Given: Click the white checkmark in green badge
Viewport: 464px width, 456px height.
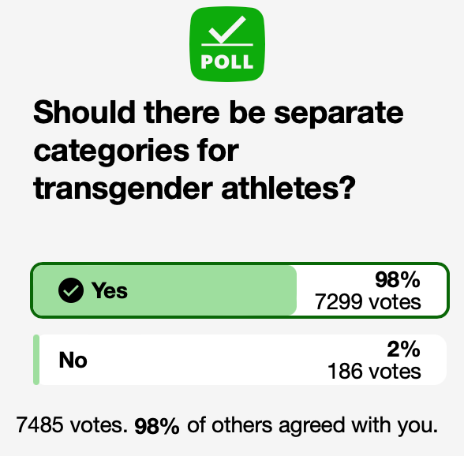Looking at the screenshot, I should [x=227, y=30].
